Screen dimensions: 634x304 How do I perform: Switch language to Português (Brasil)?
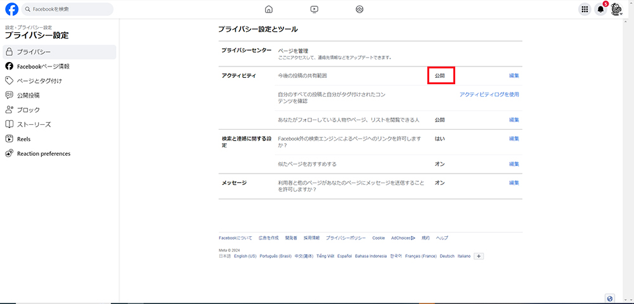(x=276, y=256)
